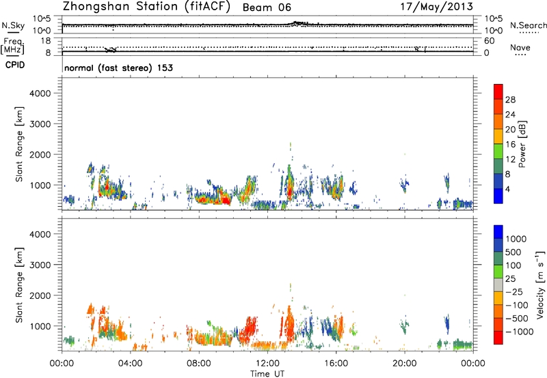
Task: Click the "Time UT" axis title
Action: [x=267, y=374]
